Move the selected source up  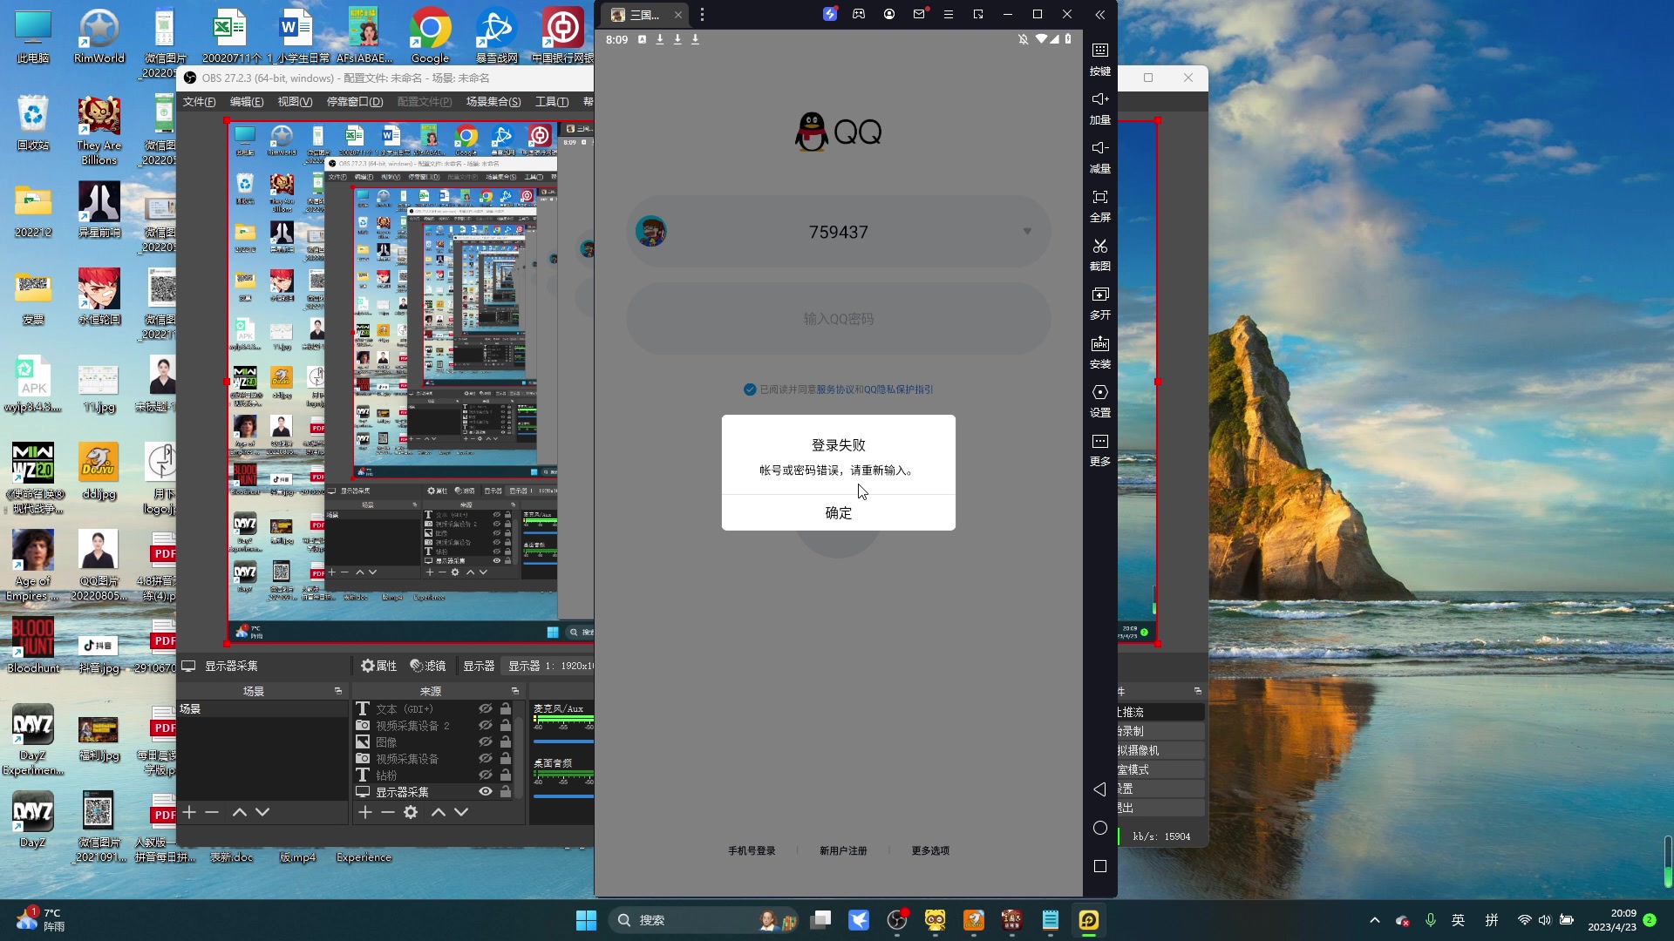tap(439, 812)
